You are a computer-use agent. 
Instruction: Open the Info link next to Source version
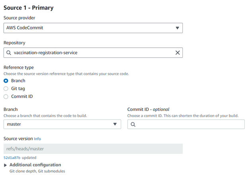pos(37,139)
